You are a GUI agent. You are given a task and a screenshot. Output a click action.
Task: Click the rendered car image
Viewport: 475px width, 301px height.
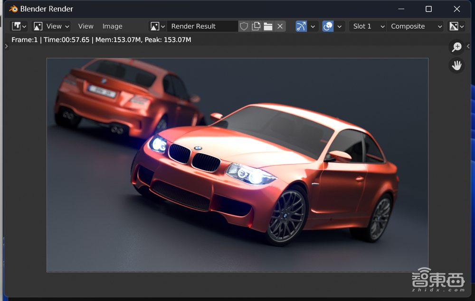[x=237, y=165]
